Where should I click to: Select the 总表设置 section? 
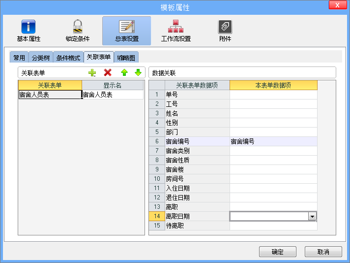tap(126, 31)
